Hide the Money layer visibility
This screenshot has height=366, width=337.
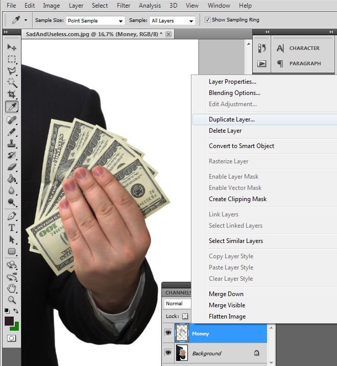(x=168, y=333)
